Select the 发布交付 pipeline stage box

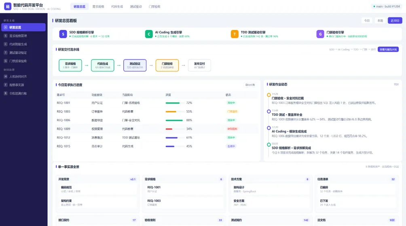point(199,65)
